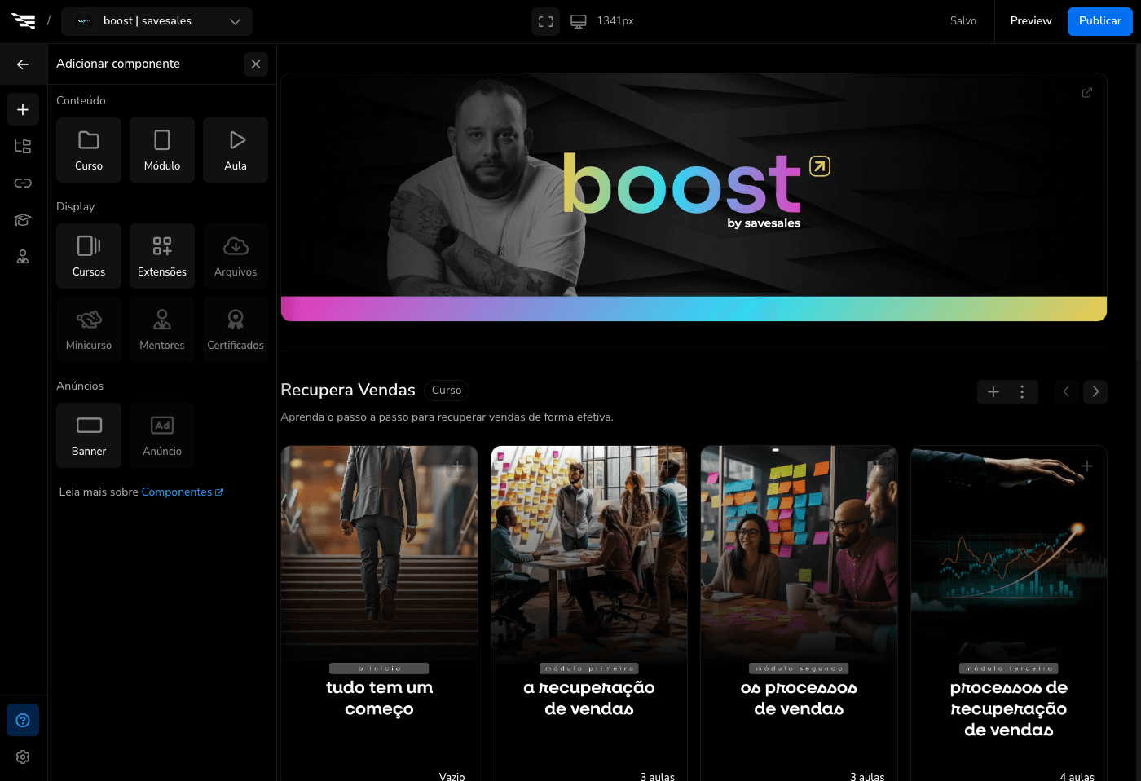
Task: Open the 'tudo tem um começo' module card
Action: pos(380,613)
